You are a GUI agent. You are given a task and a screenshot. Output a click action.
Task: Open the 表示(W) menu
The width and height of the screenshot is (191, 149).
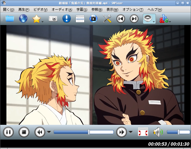pyautogui.click(x=112, y=10)
